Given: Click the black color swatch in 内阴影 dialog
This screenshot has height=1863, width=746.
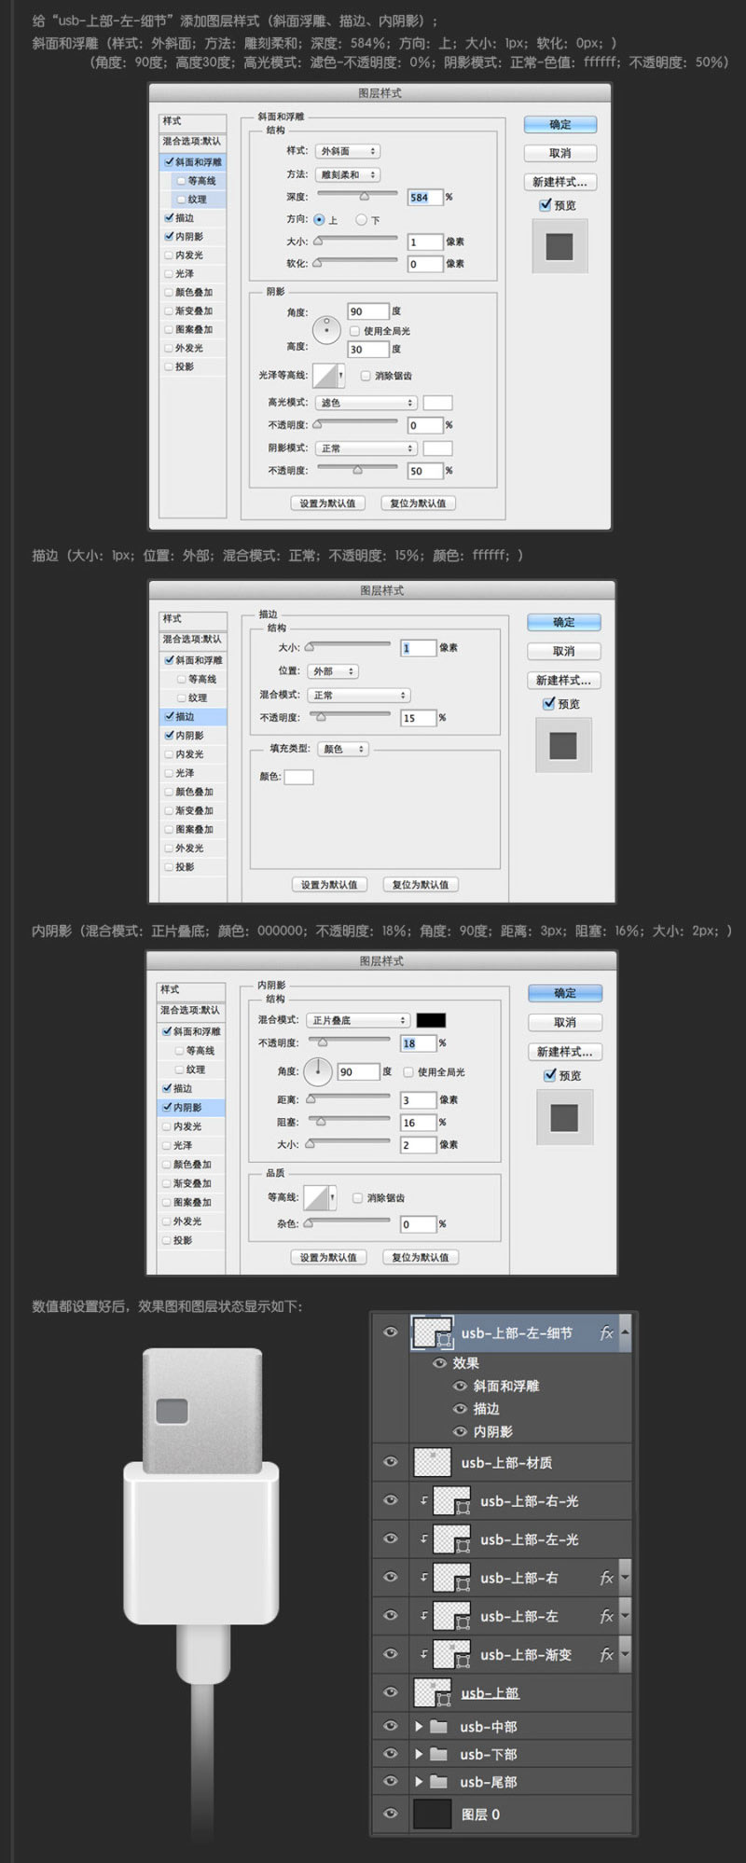Looking at the screenshot, I should 431,1020.
